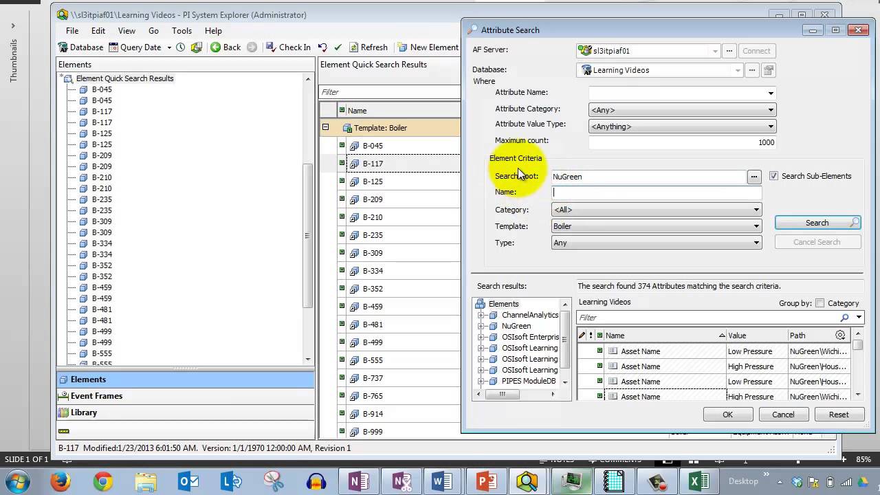Click the clock time-context toolbar icon
880x495 pixels.
click(x=181, y=47)
